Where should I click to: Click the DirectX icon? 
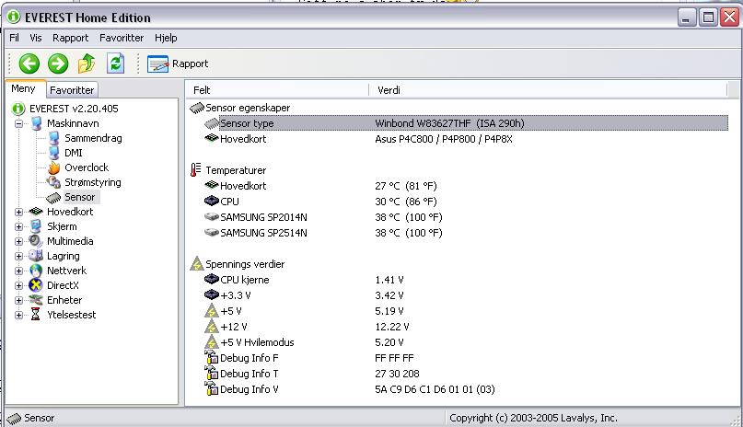tap(36, 285)
